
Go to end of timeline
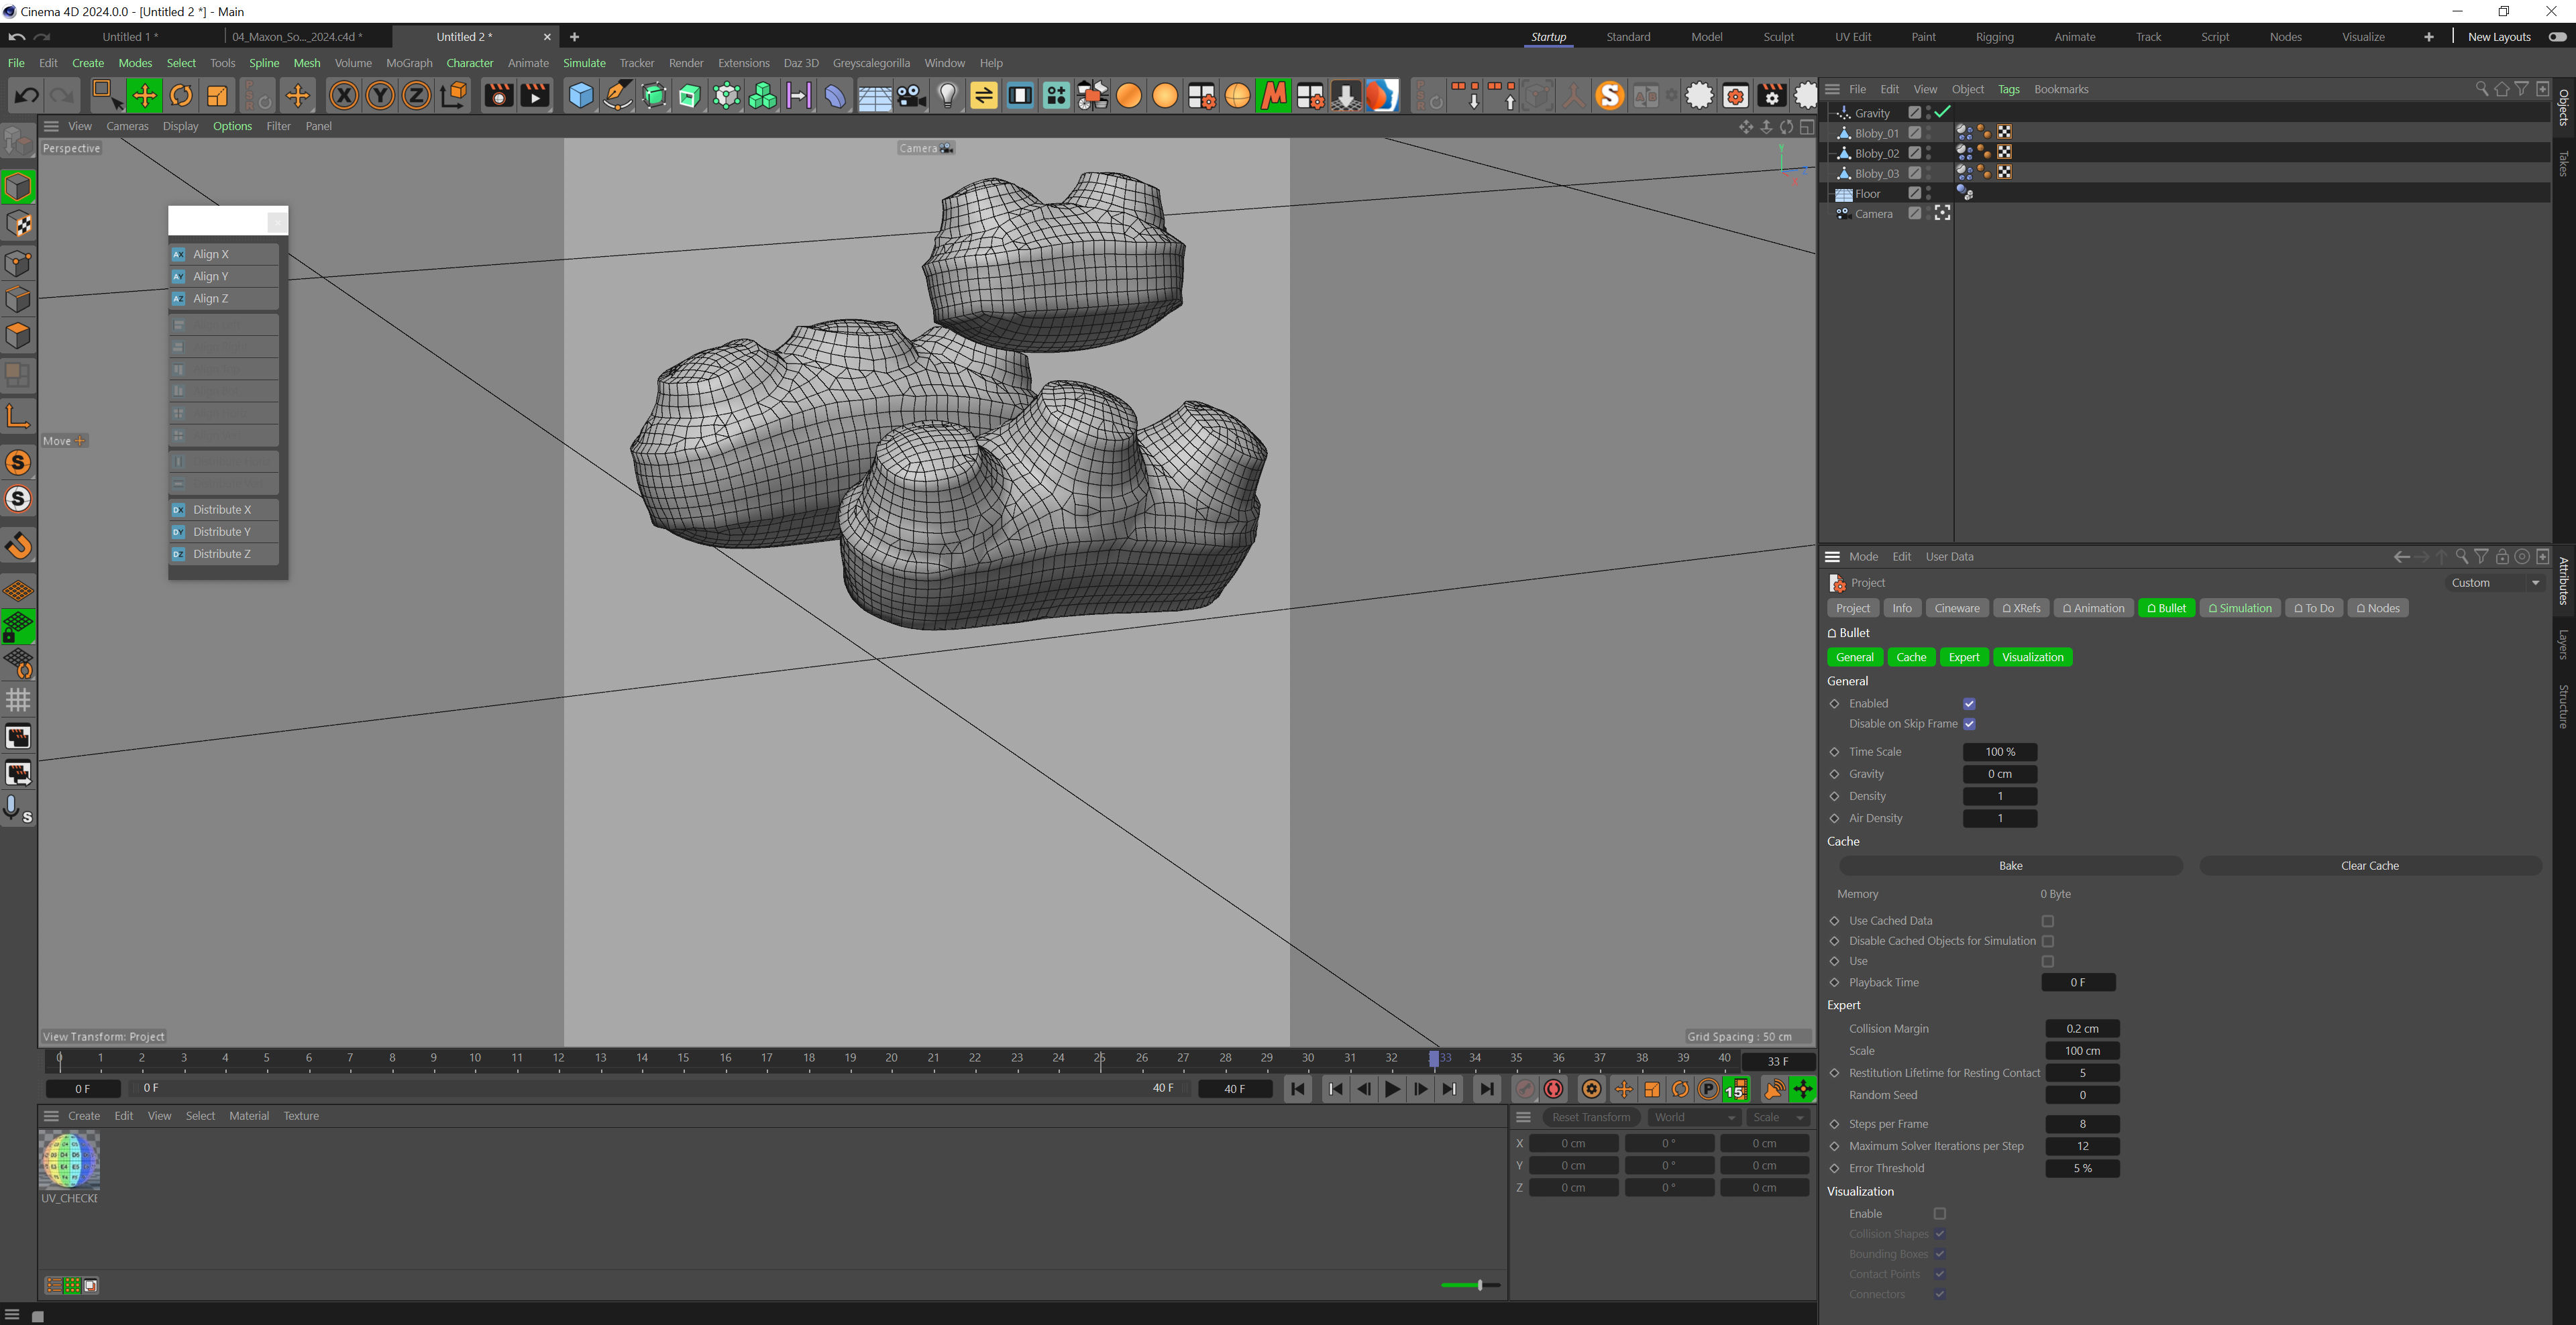point(1487,1089)
